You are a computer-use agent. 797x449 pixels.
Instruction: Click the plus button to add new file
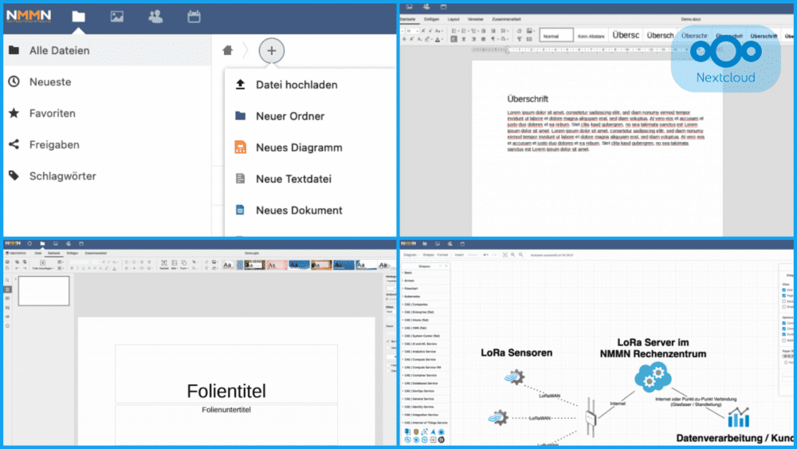click(x=272, y=50)
